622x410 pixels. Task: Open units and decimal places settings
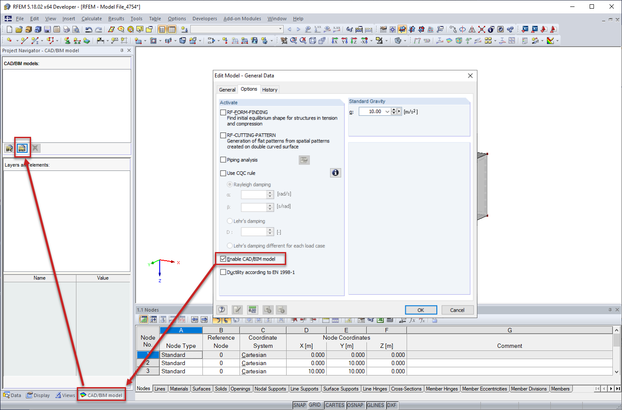coord(253,310)
